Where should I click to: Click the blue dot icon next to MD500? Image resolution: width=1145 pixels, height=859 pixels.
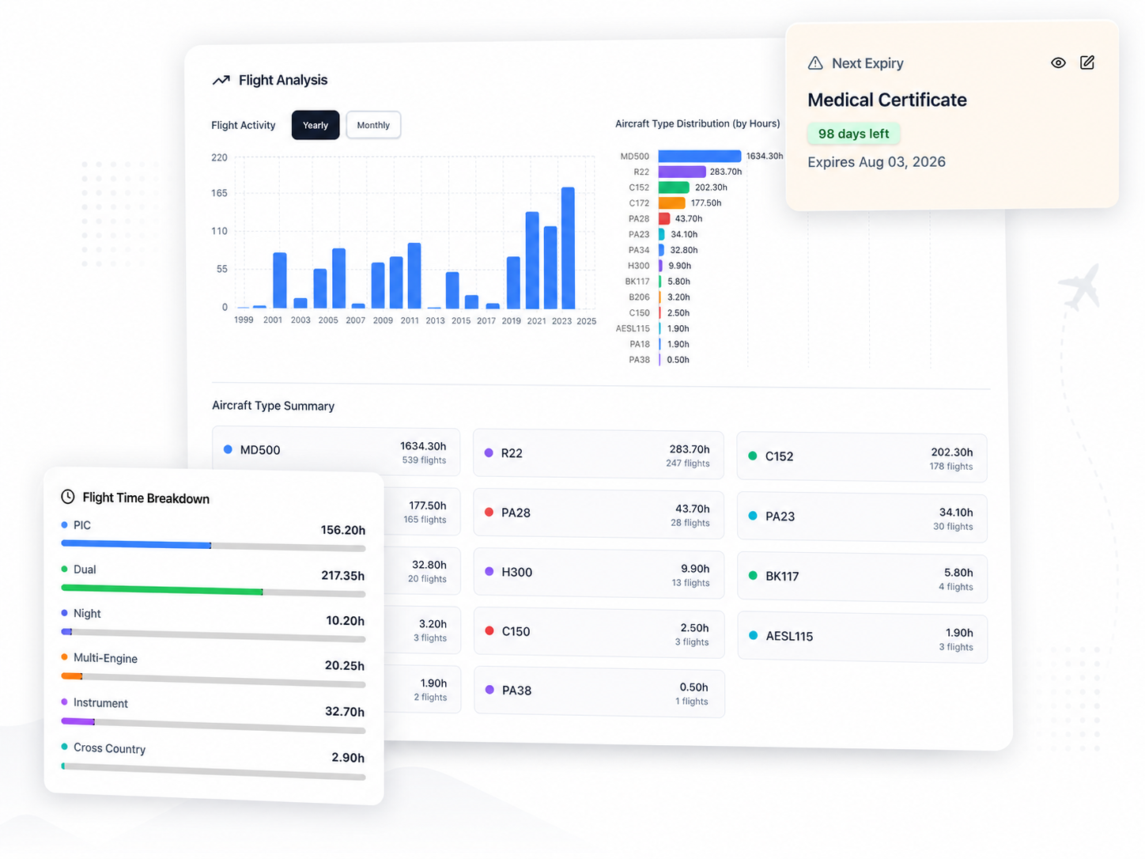pyautogui.click(x=229, y=449)
